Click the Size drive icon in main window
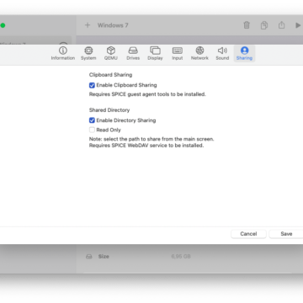The image size is (303, 303). pyautogui.click(x=89, y=257)
